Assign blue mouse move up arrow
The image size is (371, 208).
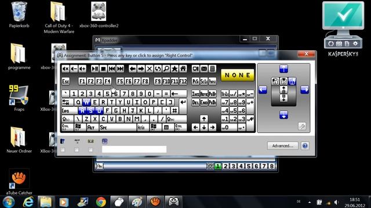[283, 69]
